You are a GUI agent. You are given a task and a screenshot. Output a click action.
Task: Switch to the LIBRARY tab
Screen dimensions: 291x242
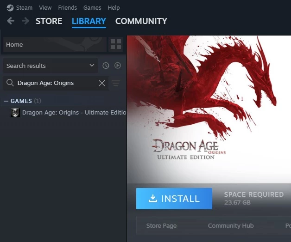pos(89,21)
